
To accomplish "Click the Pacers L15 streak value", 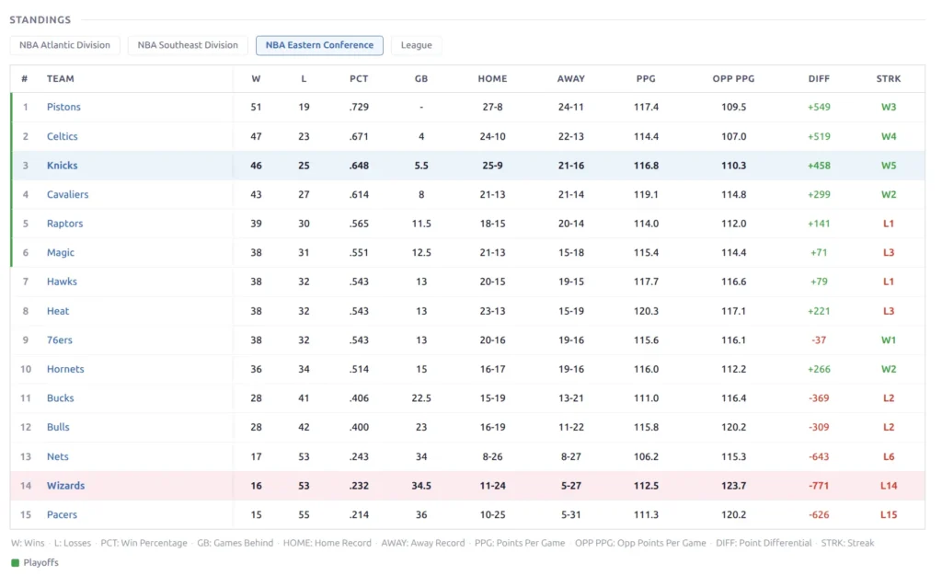I will pyautogui.click(x=889, y=515).
